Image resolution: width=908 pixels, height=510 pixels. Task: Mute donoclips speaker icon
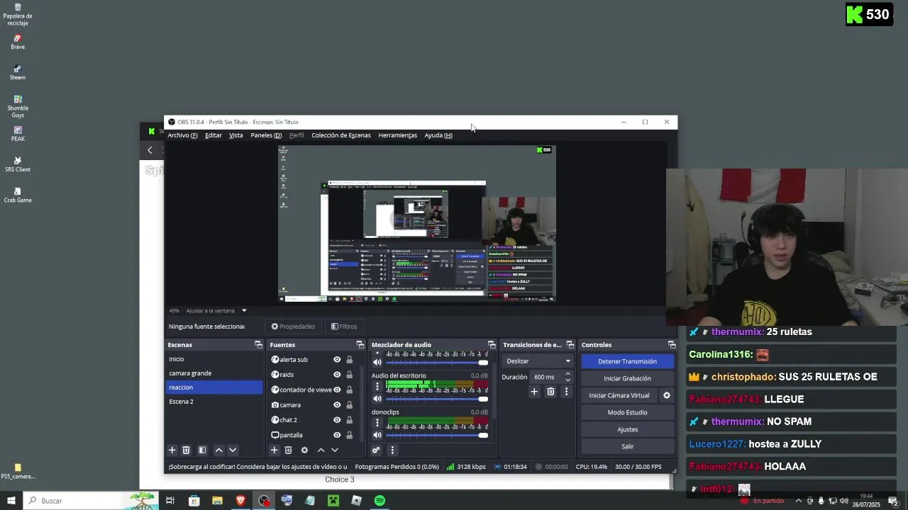[377, 435]
